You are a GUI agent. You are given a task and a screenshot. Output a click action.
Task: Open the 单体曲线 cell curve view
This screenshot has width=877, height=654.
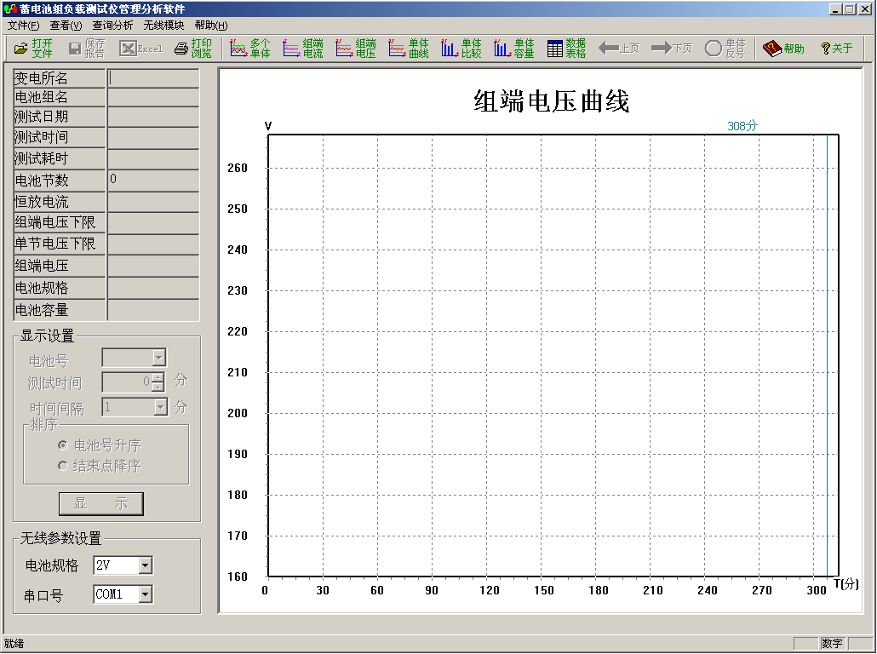coord(409,49)
